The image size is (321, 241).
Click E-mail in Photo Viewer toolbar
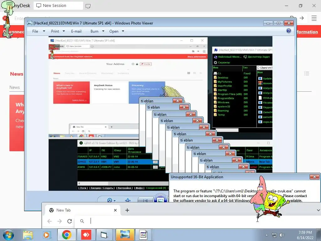point(76,31)
